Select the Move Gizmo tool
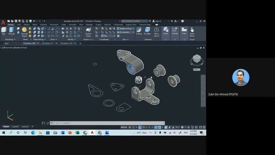 [156, 32]
